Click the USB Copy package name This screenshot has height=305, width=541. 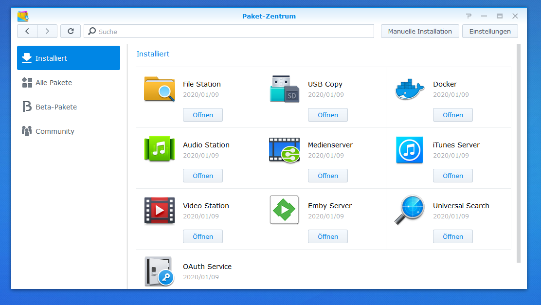pos(325,84)
